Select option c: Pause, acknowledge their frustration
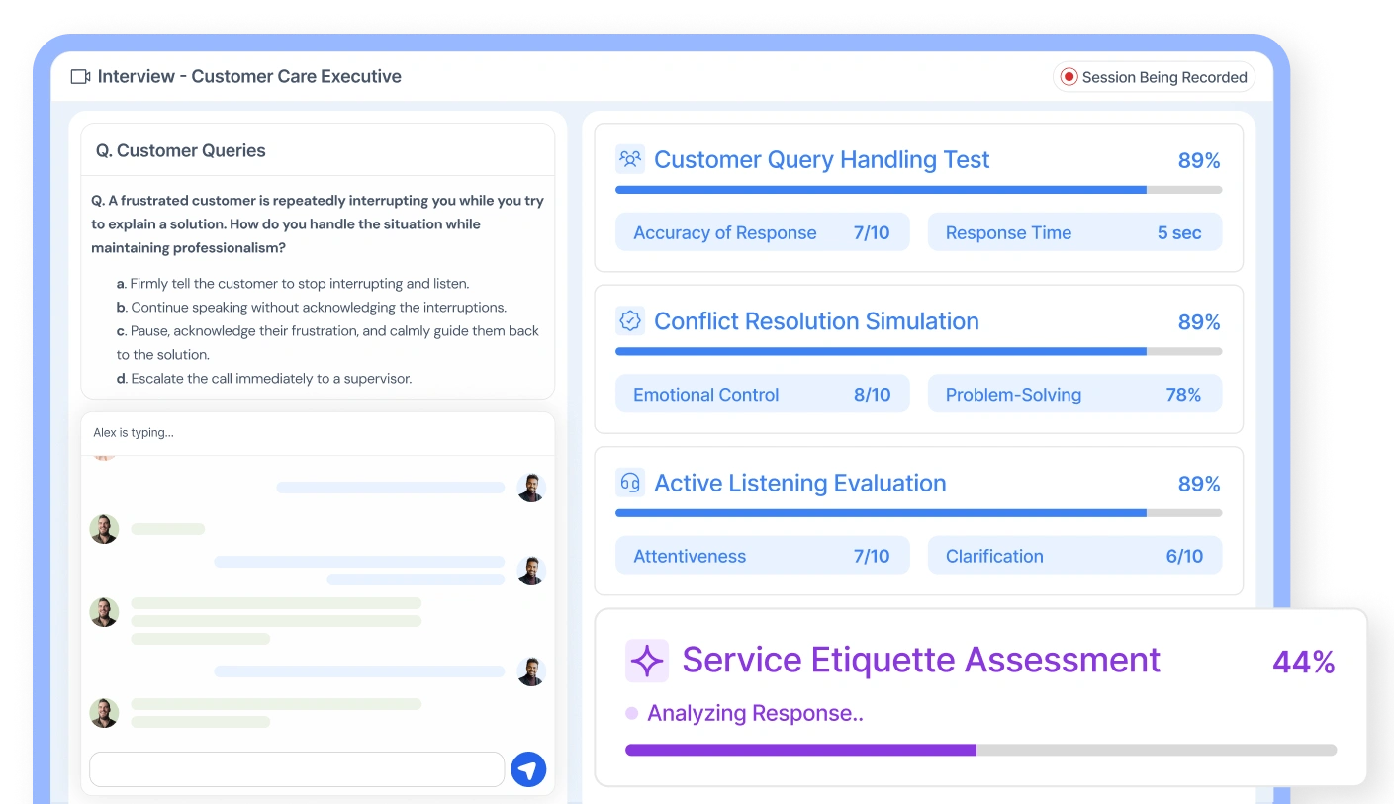The width and height of the screenshot is (1394, 804). (327, 343)
